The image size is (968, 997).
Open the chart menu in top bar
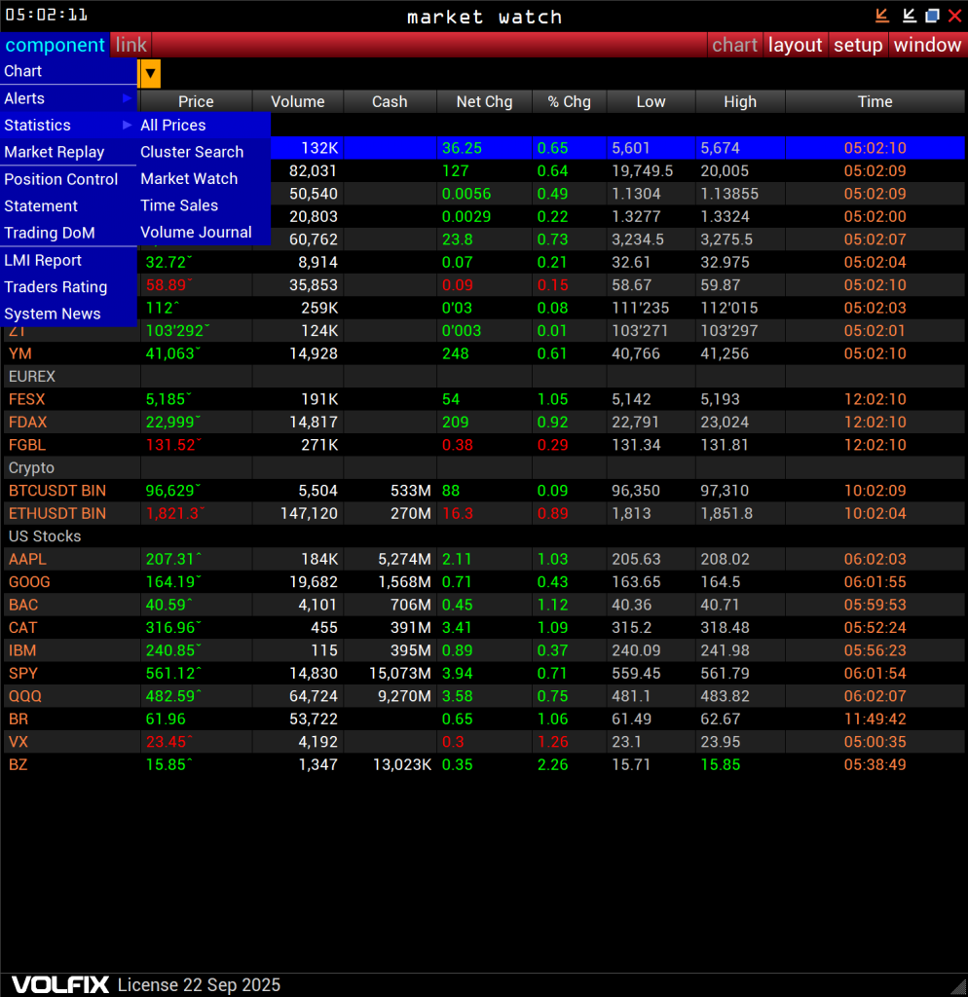(734, 45)
